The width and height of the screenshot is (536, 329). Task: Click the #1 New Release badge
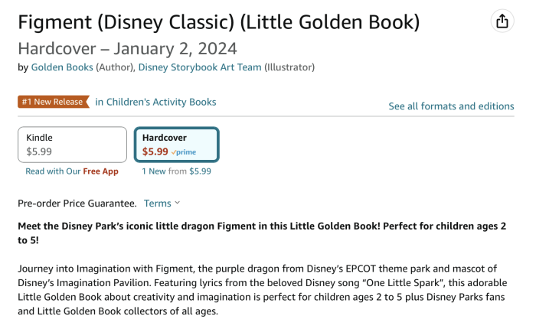pos(52,102)
